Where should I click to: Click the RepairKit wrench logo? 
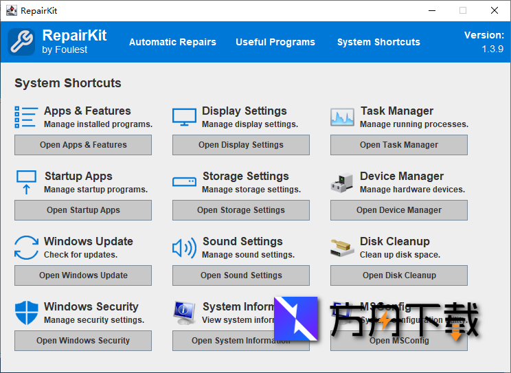21,41
